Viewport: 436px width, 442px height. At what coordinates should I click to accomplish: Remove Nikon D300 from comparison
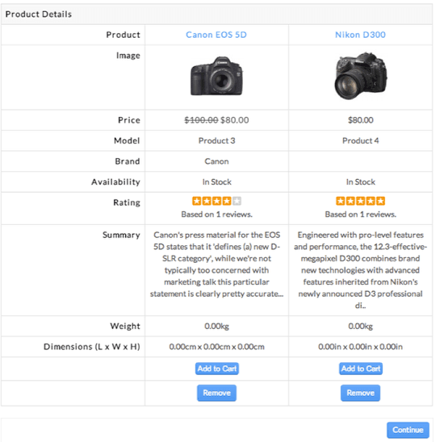360,393
